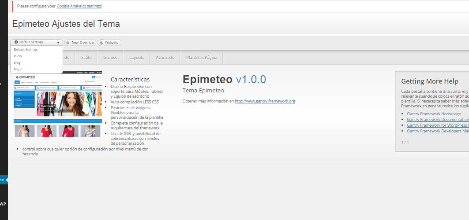Click the Epimeteo v1.0.0 title
Screen dimensions: 469x220
coord(224,79)
